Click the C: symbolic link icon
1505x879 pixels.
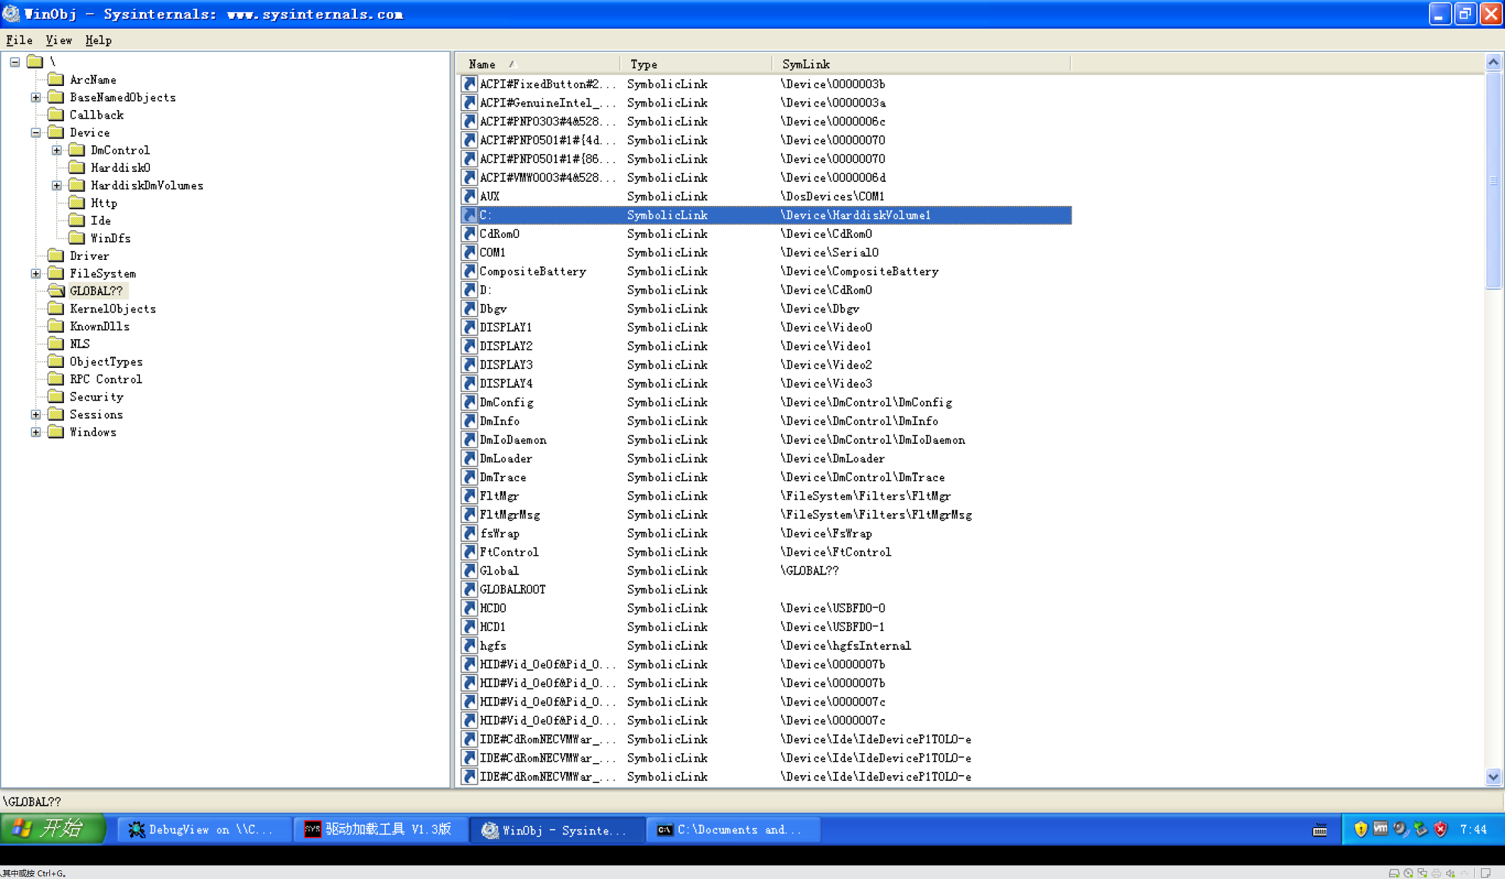(469, 215)
